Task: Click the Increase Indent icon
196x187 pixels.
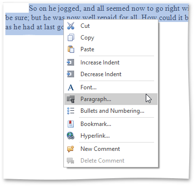Action: [71, 62]
